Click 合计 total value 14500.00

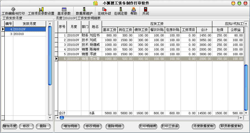point(204,113)
